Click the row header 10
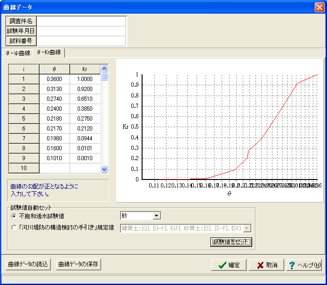327x285 pixels. (24, 168)
